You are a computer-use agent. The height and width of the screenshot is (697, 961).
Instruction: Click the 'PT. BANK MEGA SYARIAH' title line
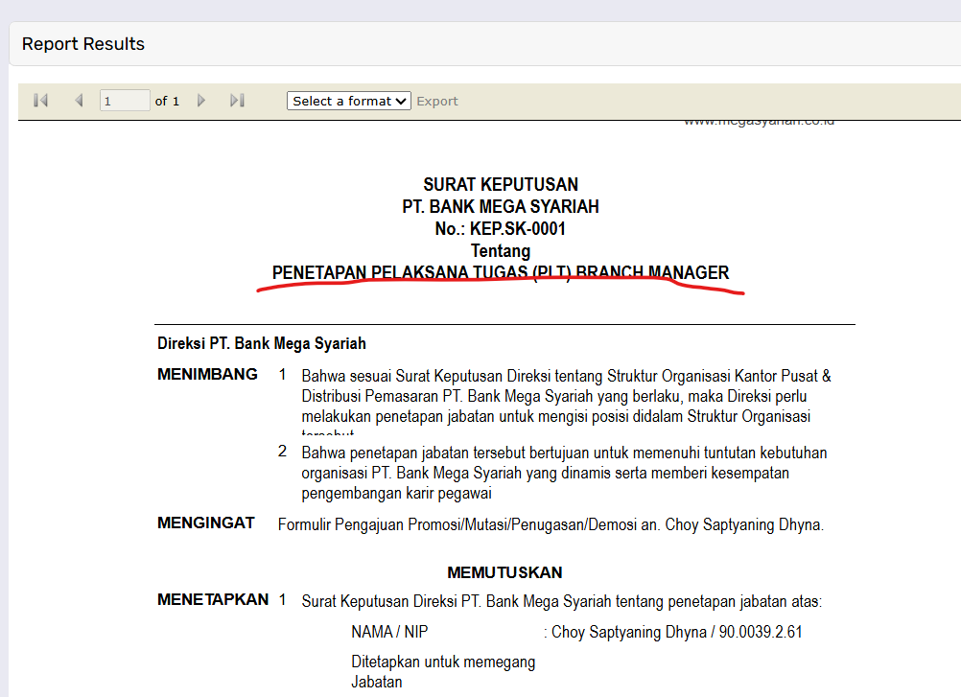point(501,206)
